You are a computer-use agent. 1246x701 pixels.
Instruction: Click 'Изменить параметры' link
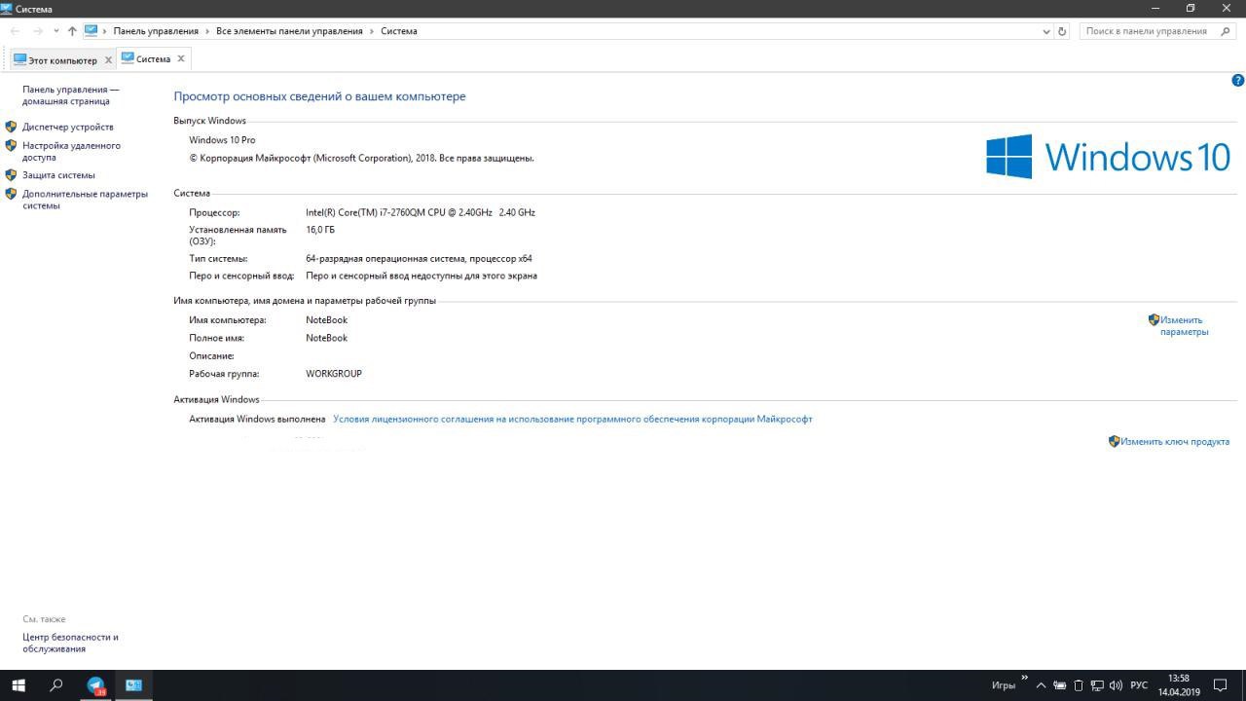tap(1185, 325)
